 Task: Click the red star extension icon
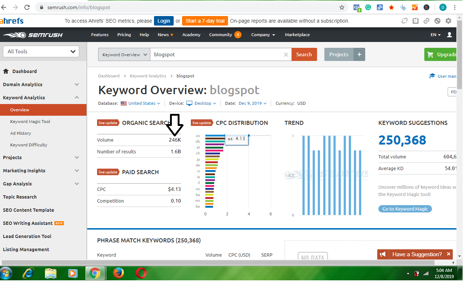391,7
